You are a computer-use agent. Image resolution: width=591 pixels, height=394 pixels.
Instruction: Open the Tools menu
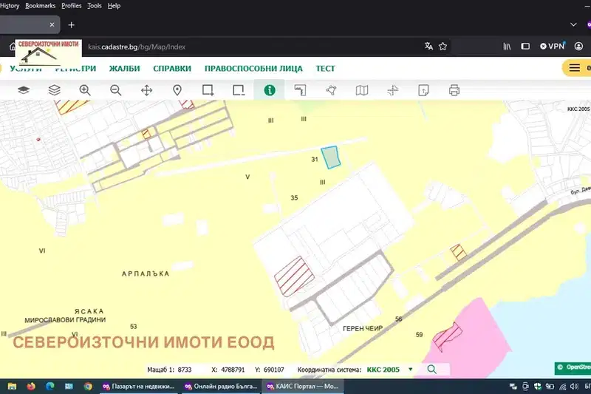(x=95, y=6)
